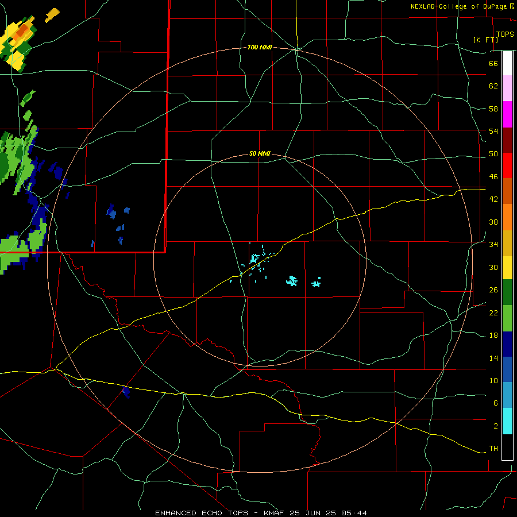The height and width of the screenshot is (517, 517).
Task: Click the '22' legend value
Action: [493, 312]
